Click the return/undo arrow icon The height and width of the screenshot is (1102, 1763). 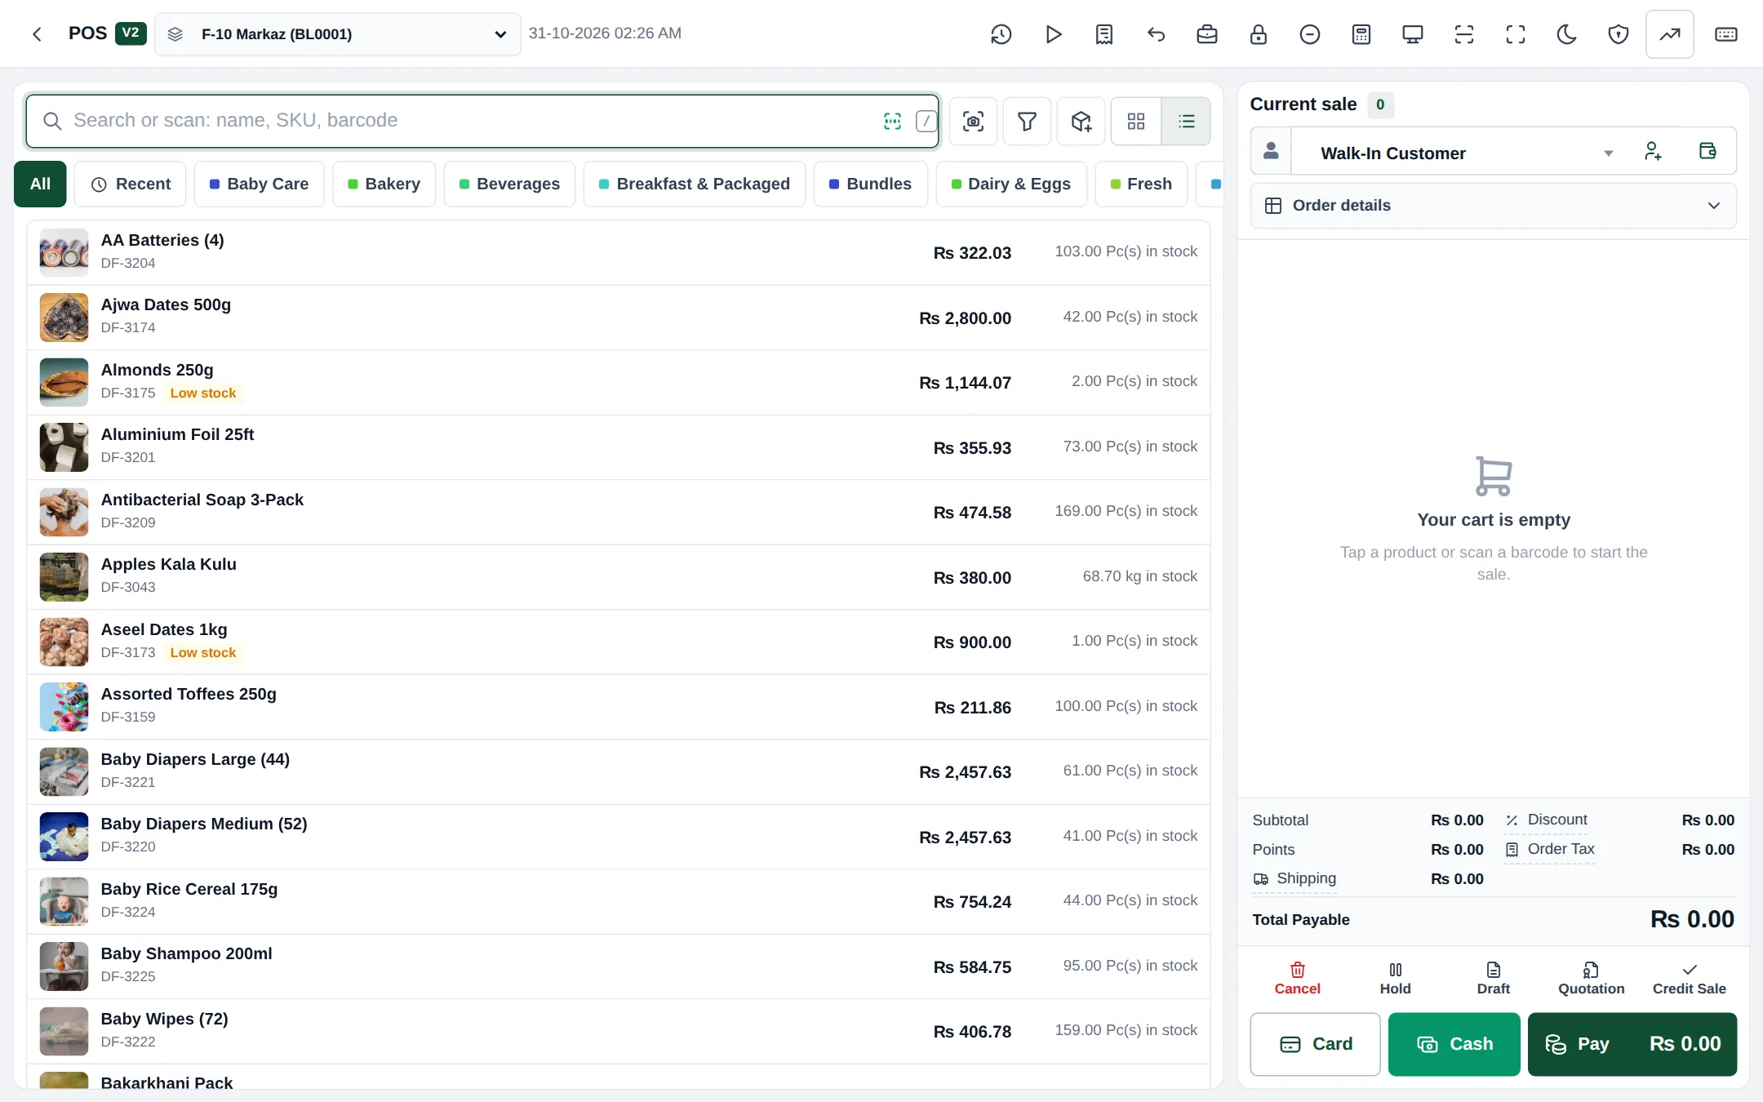pos(1156,34)
